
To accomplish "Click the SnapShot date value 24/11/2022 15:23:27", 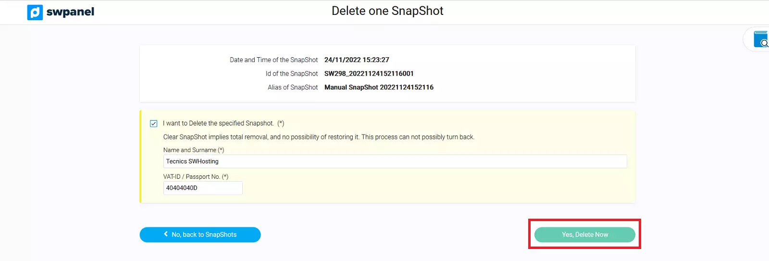I will pyautogui.click(x=357, y=60).
